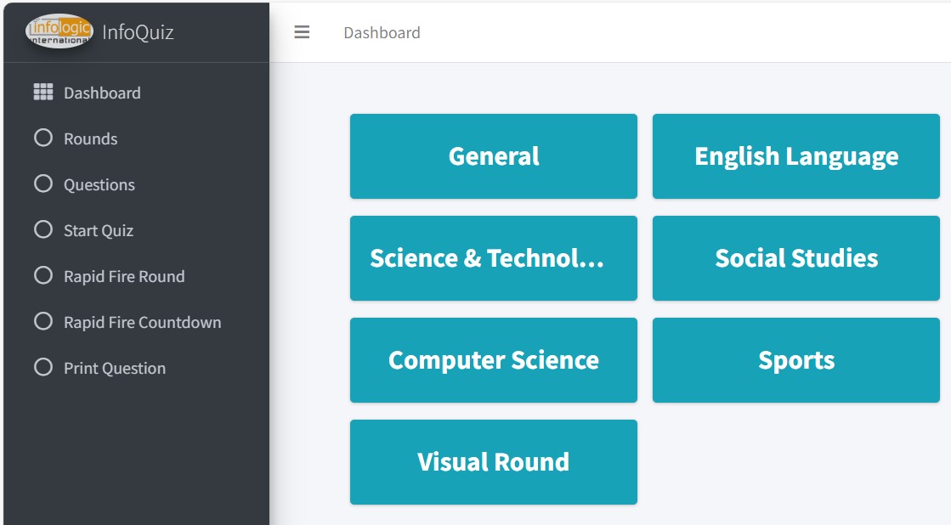Image resolution: width=951 pixels, height=525 pixels.
Task: Click the Dashboard breadcrumb text
Action: click(x=382, y=32)
